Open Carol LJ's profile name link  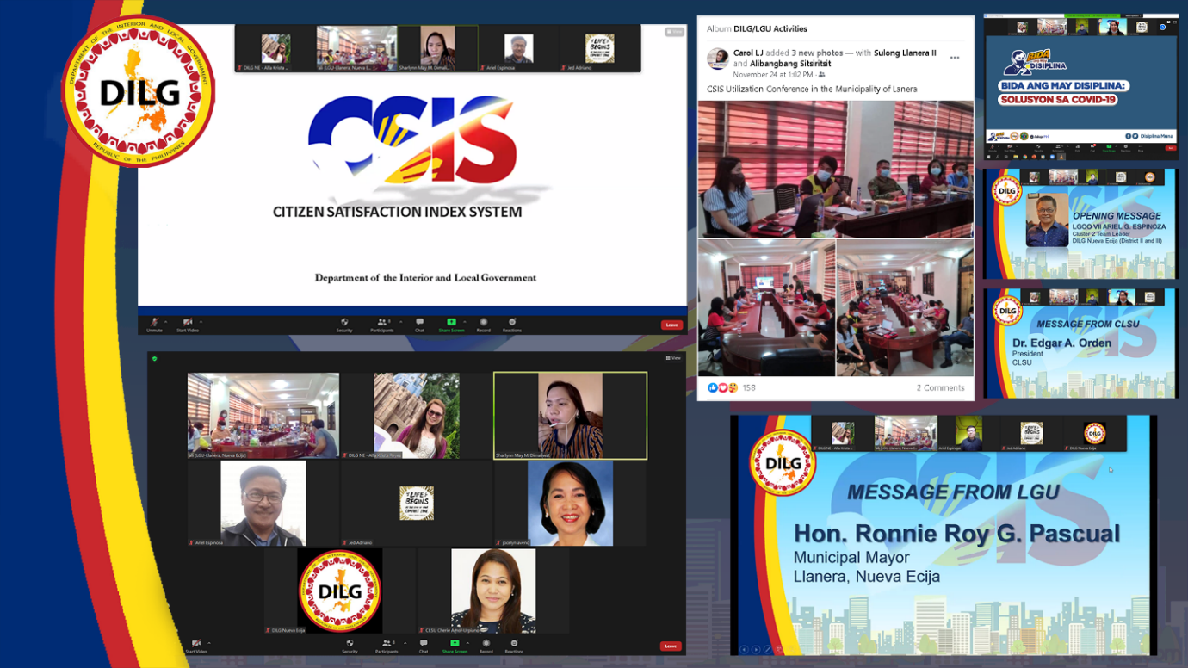pos(748,53)
